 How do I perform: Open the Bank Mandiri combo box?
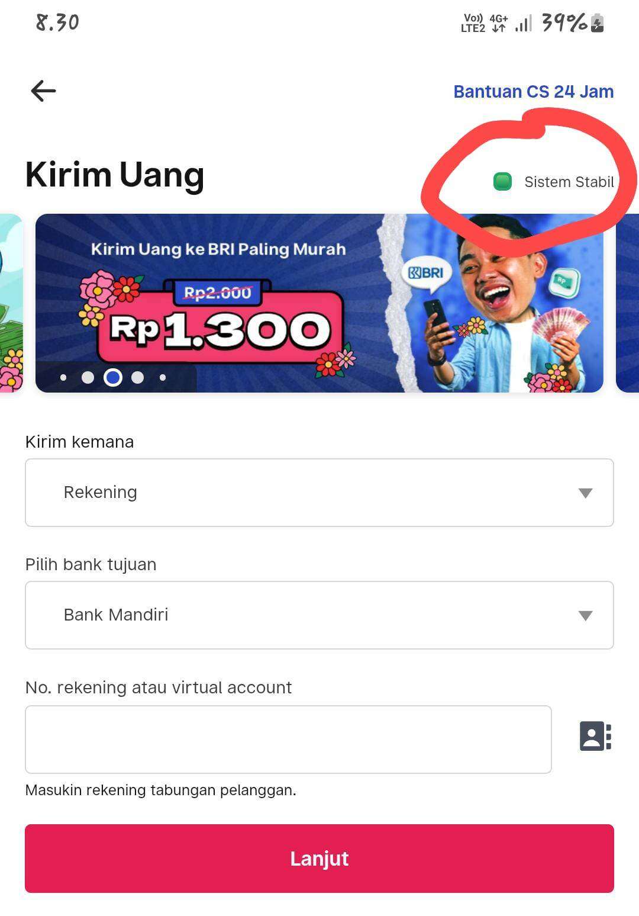(x=319, y=615)
